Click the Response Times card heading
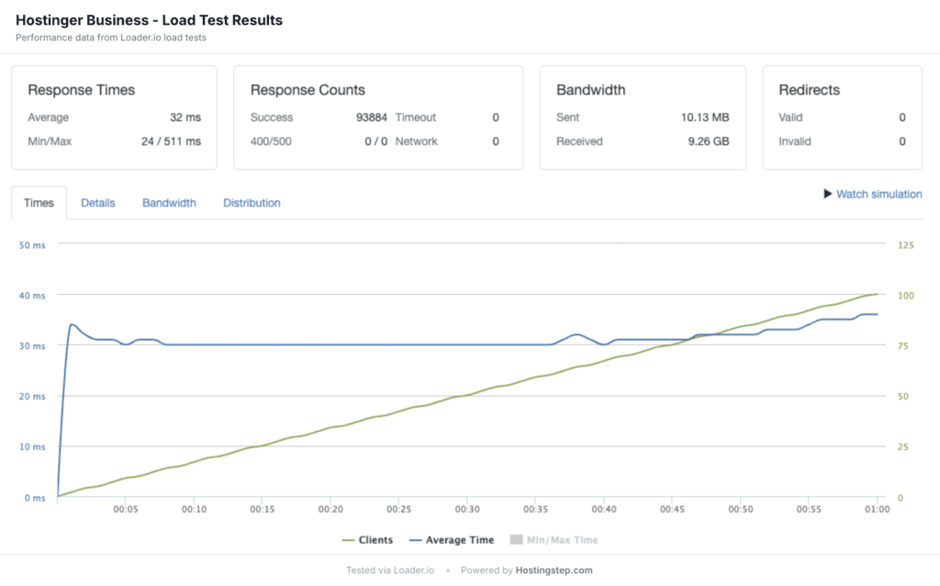This screenshot has height=586, width=940. [x=82, y=90]
